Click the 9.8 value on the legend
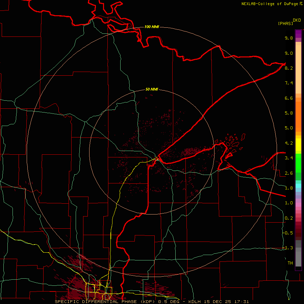 [289, 38]
